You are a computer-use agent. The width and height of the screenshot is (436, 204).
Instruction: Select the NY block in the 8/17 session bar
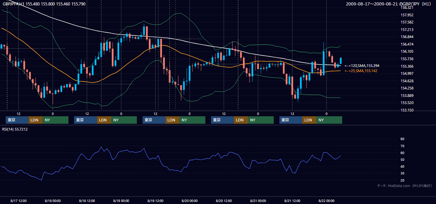pyautogui.click(x=56, y=120)
